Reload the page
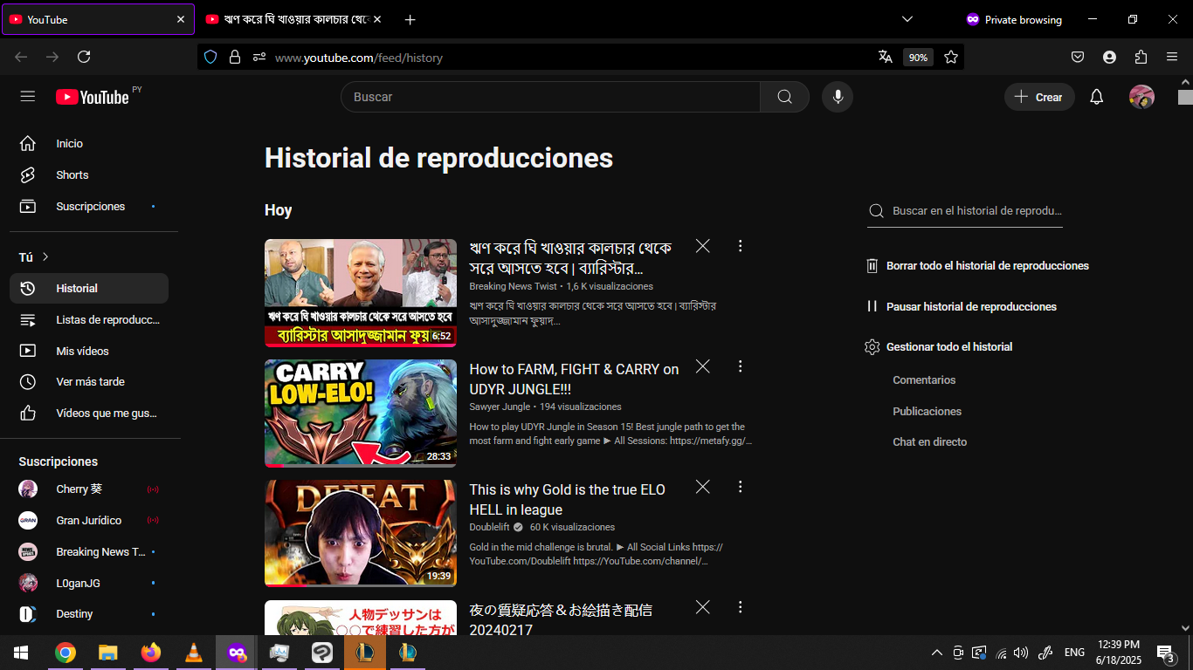This screenshot has width=1193, height=670. pos(84,57)
